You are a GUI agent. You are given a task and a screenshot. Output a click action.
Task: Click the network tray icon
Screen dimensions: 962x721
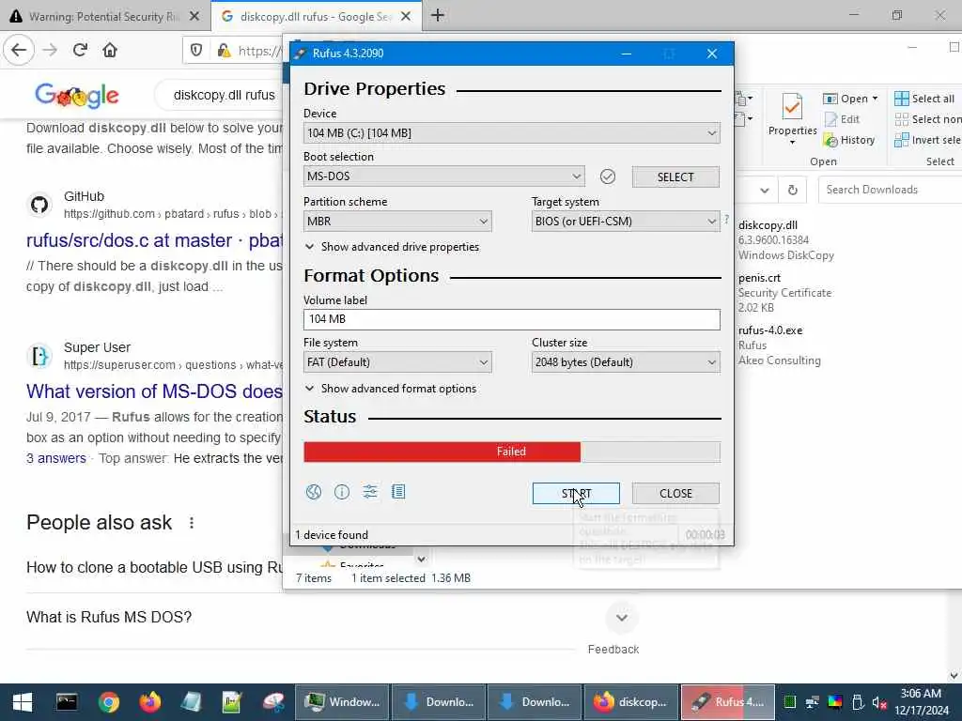813,702
